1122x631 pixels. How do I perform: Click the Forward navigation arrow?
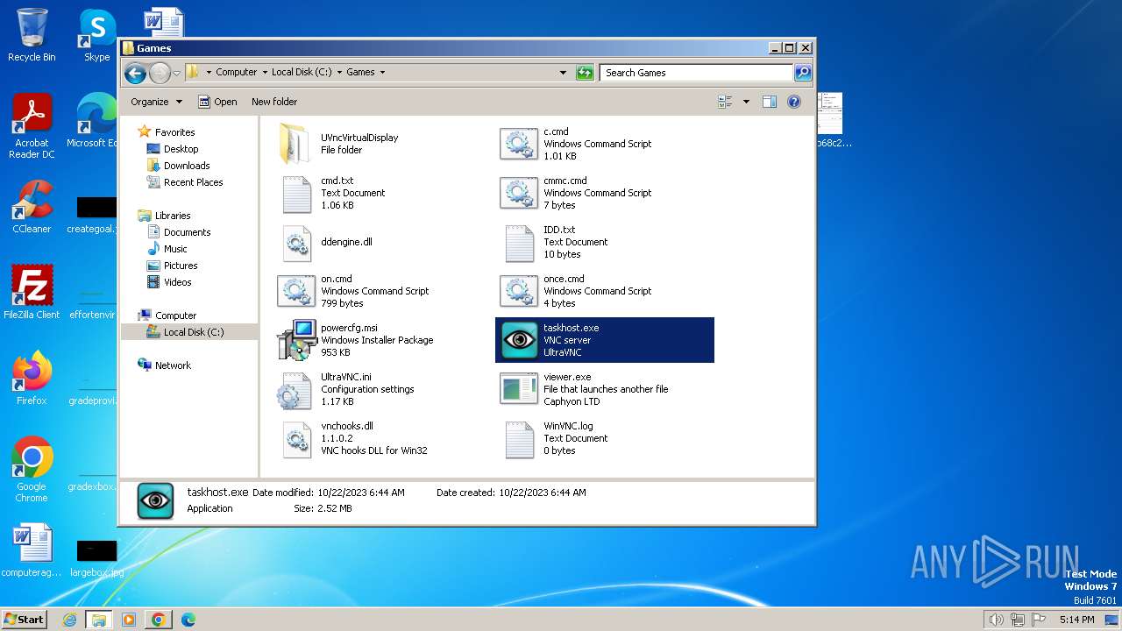tap(160, 73)
